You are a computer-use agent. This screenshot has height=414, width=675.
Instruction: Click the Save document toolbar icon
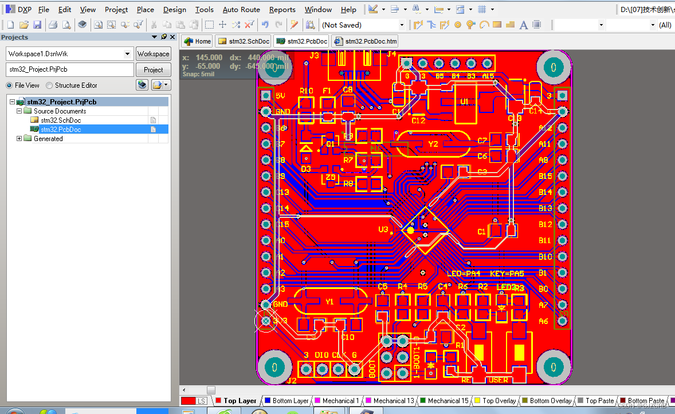pyautogui.click(x=37, y=25)
